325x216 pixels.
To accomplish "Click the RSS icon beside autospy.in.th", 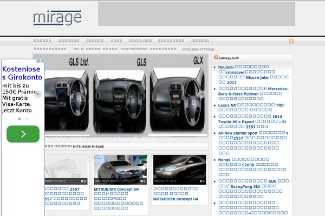I will click(216, 57).
